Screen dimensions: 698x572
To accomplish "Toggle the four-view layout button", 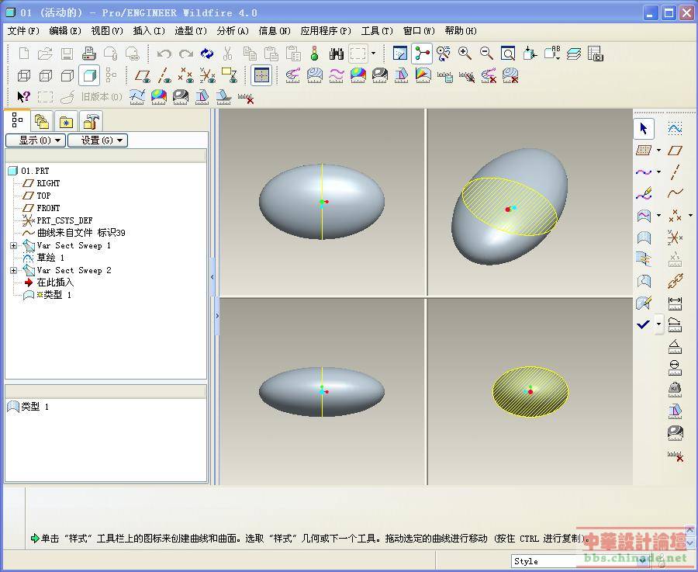I will coord(261,75).
